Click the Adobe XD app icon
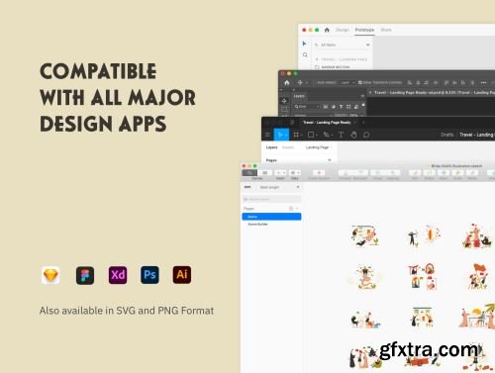Image resolution: width=495 pixels, height=373 pixels. pos(118,275)
